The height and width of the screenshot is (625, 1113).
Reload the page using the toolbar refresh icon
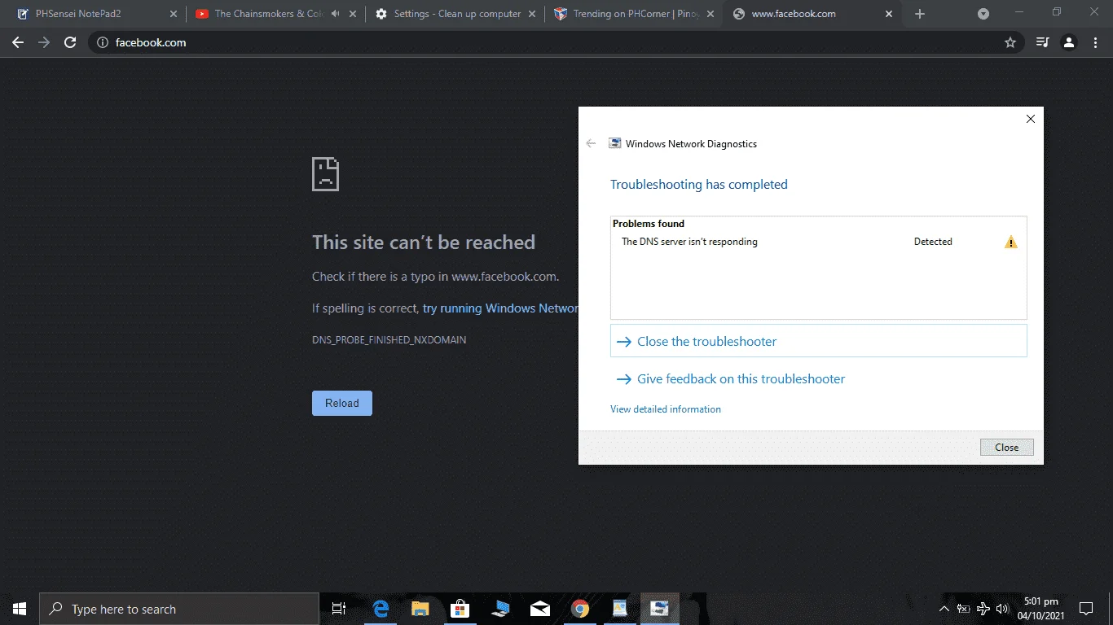(x=70, y=42)
